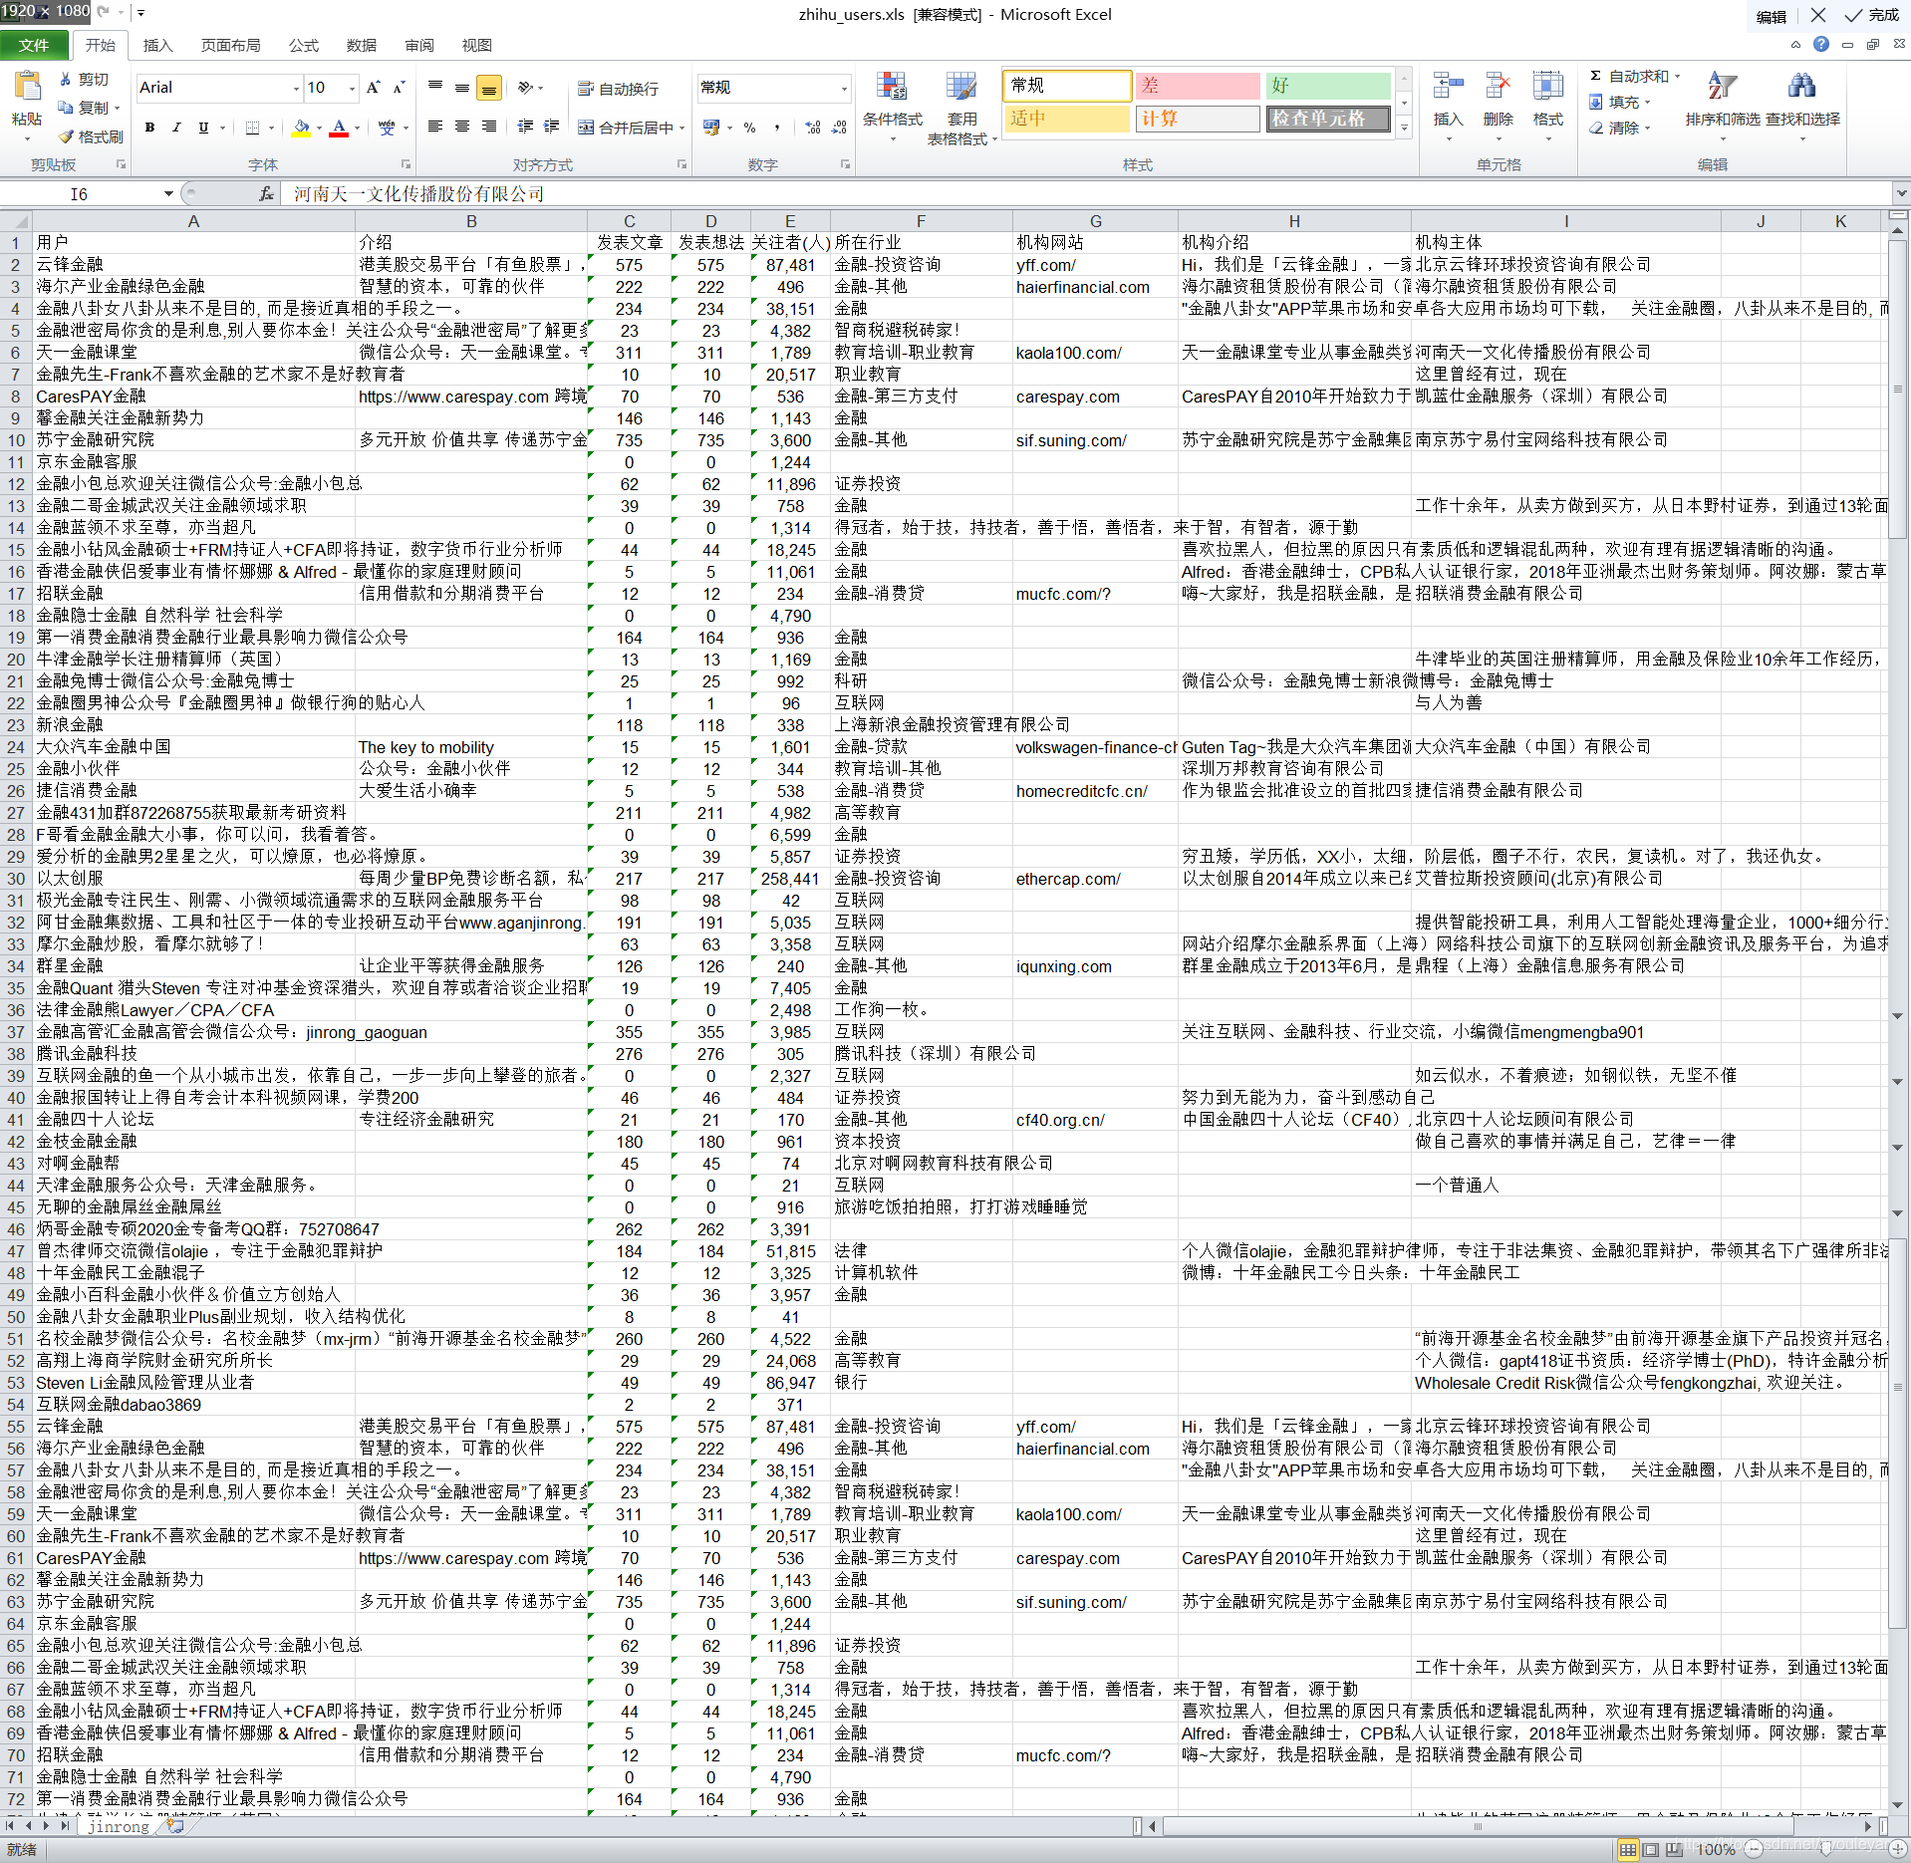Expand 填充 fill options

(x=1647, y=103)
